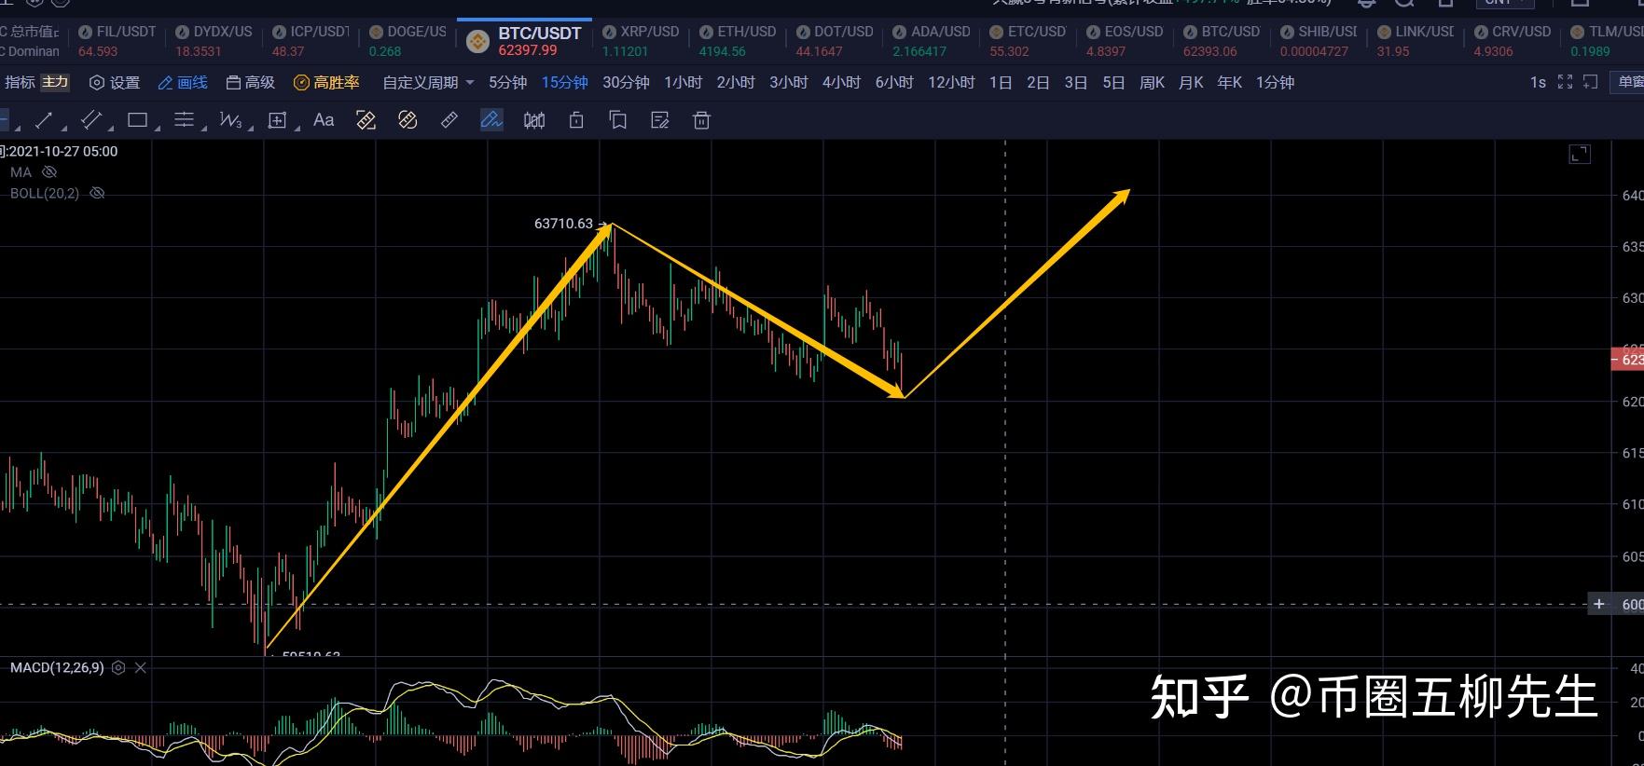Image resolution: width=1644 pixels, height=766 pixels.
Task: Select the Aa text annotation tool
Action: point(324,119)
